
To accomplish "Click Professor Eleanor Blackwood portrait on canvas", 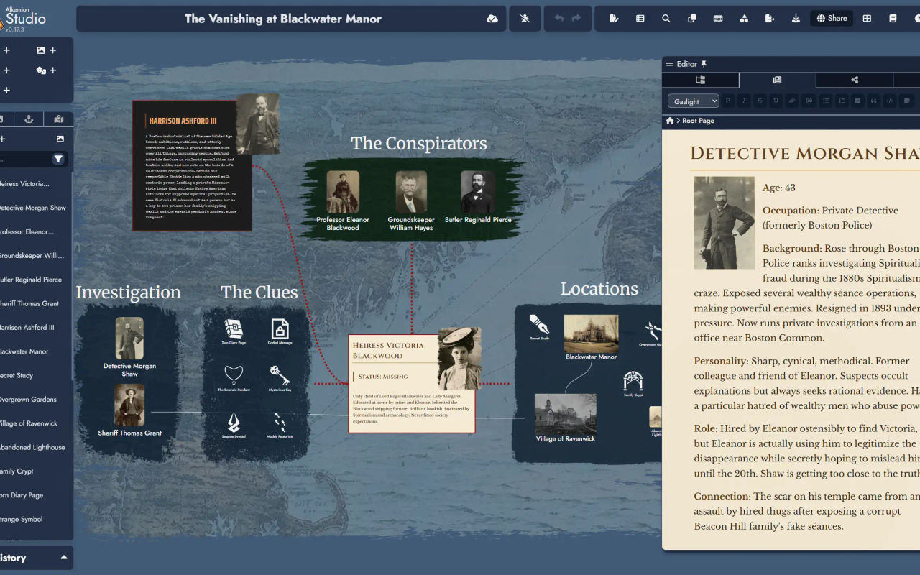I will 343,192.
